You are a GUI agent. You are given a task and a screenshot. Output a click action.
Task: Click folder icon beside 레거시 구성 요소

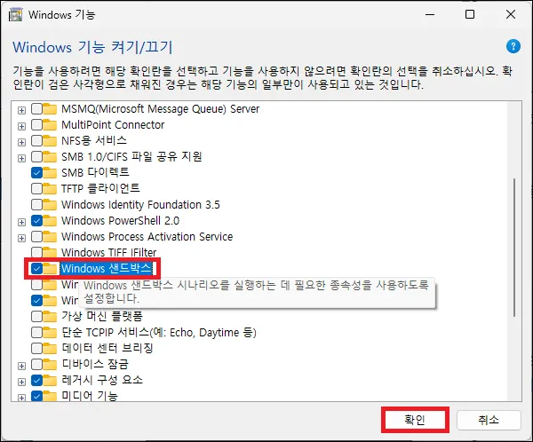tap(50, 380)
